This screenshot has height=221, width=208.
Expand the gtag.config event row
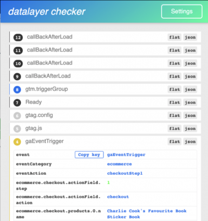[x=105, y=115]
